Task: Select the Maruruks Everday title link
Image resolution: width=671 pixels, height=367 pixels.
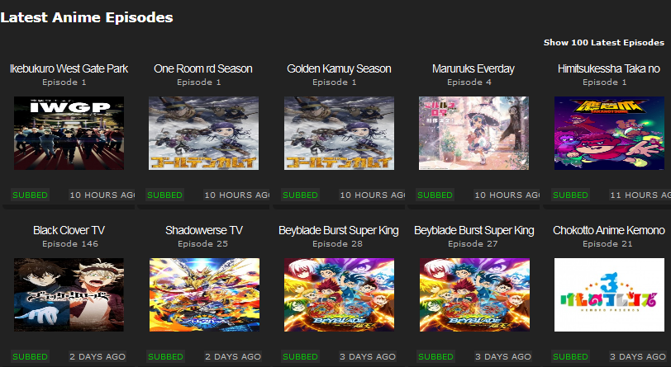Action: coord(474,68)
